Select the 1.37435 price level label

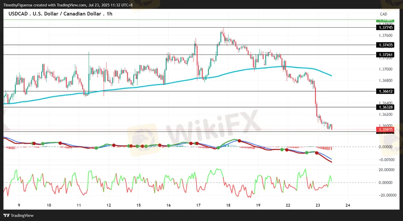(x=385, y=45)
